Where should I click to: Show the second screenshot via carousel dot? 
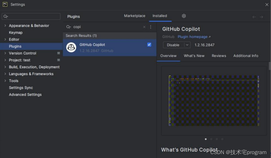(x=211, y=139)
